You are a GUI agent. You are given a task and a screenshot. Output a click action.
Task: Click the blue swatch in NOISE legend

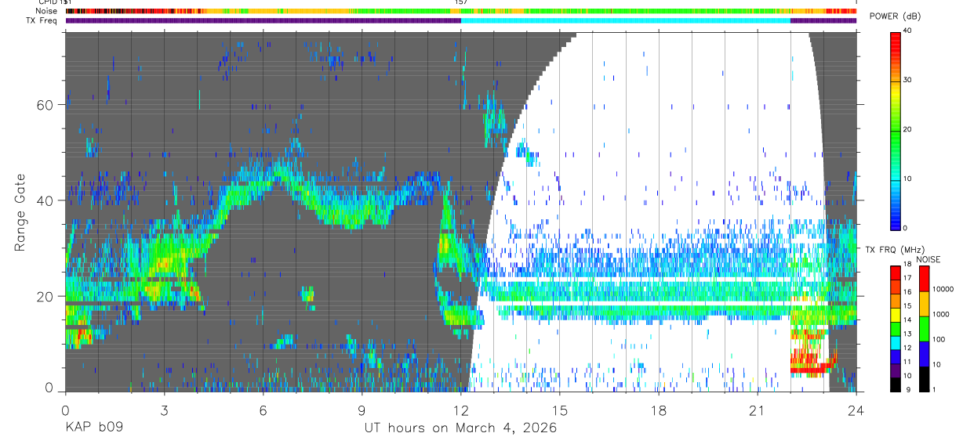click(924, 353)
